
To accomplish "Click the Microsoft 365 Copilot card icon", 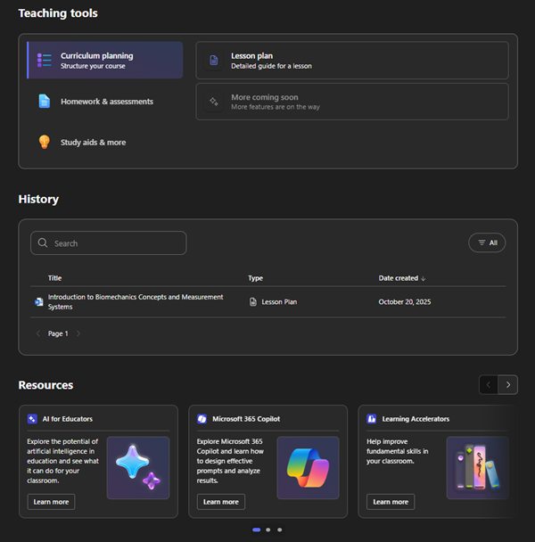I will pos(202,419).
